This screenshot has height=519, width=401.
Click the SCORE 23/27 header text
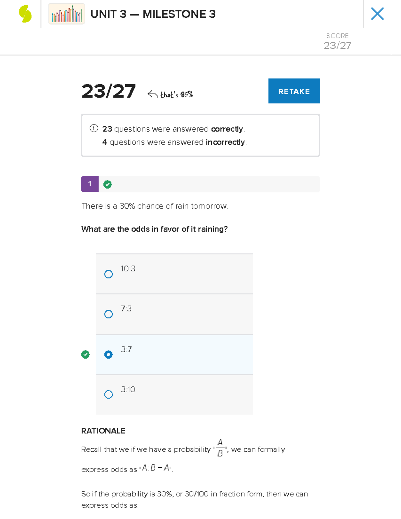337,41
